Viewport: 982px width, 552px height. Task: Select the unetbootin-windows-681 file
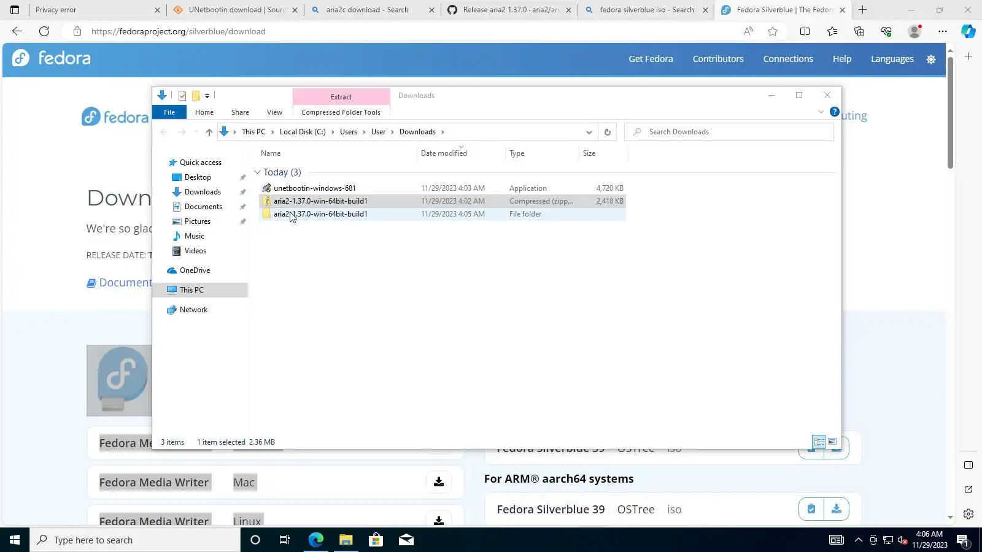(314, 188)
